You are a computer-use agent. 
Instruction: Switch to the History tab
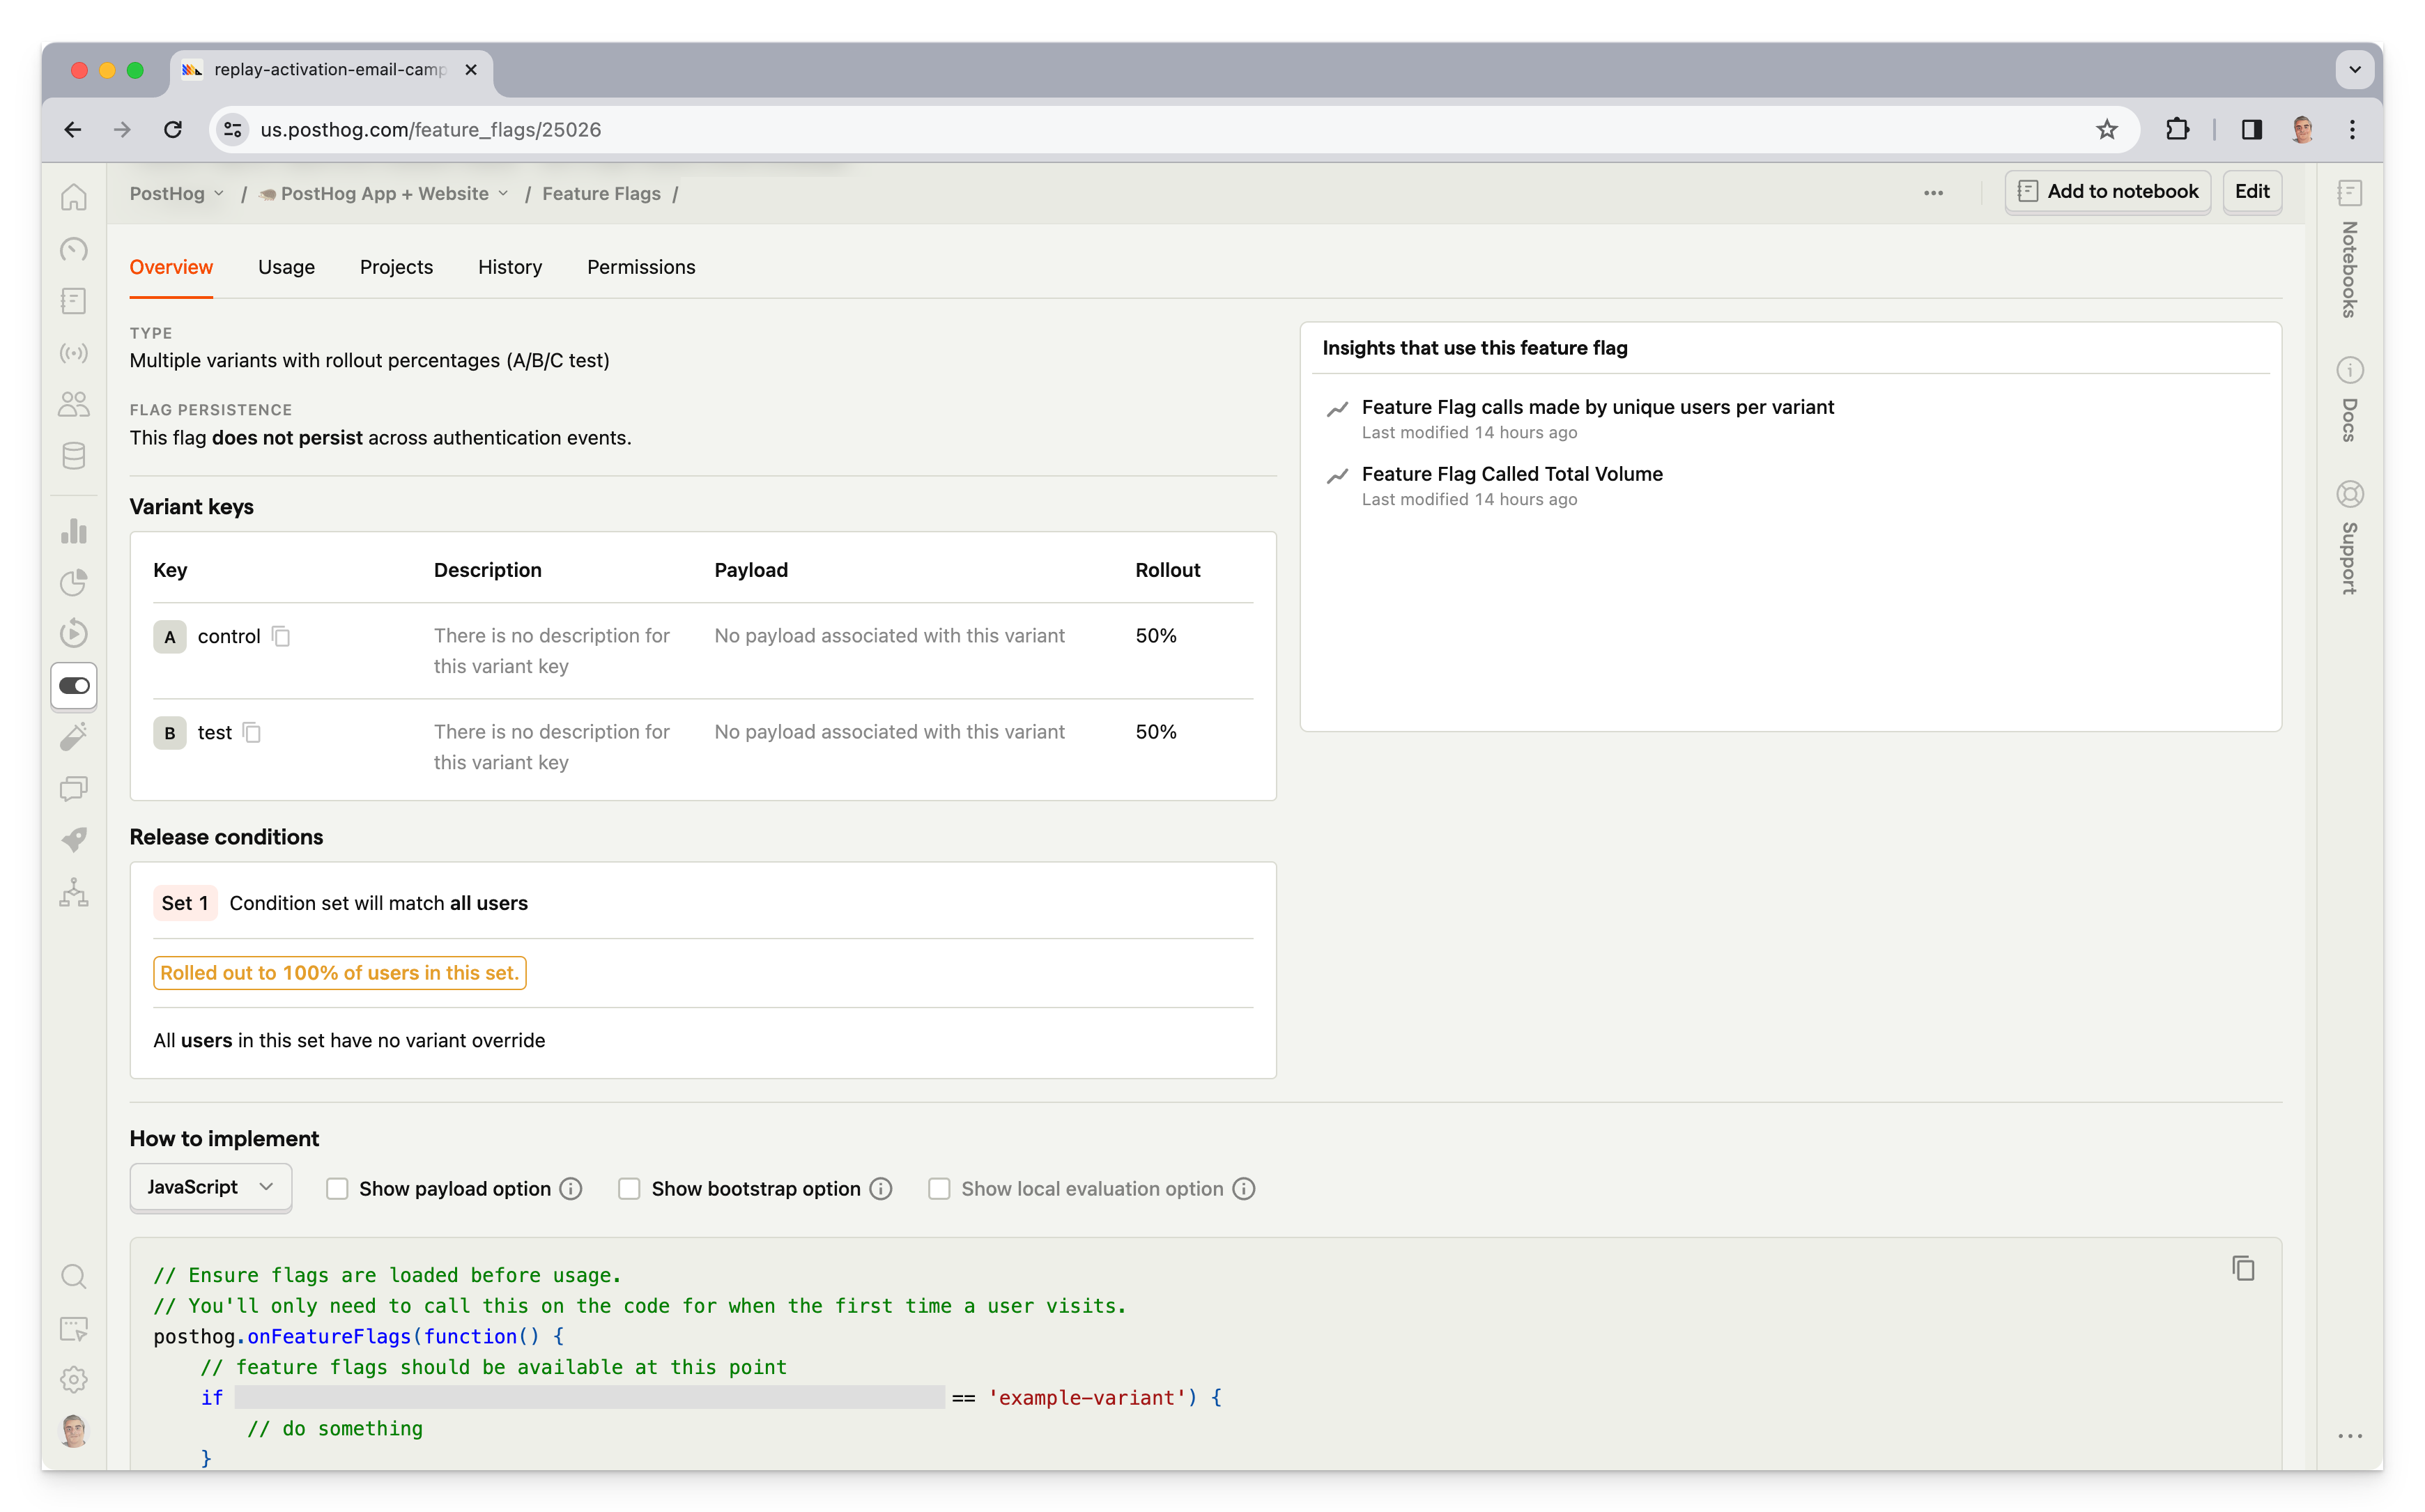point(510,266)
